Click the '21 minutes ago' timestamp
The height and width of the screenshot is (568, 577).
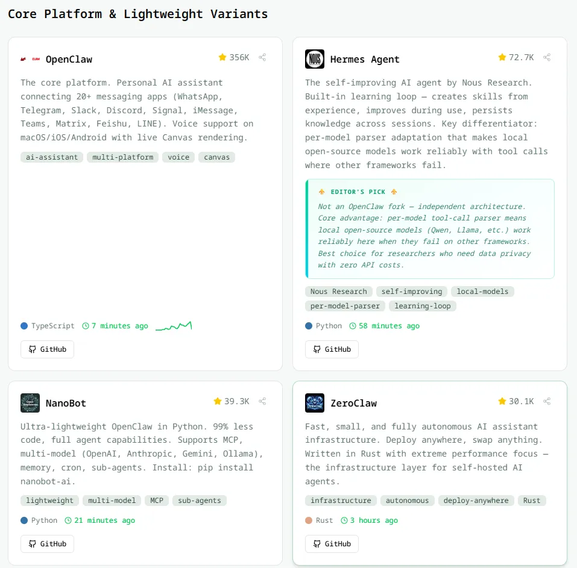pos(100,520)
